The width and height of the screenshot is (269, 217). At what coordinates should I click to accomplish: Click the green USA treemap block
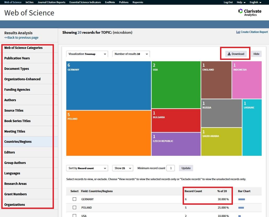click(x=176, y=85)
